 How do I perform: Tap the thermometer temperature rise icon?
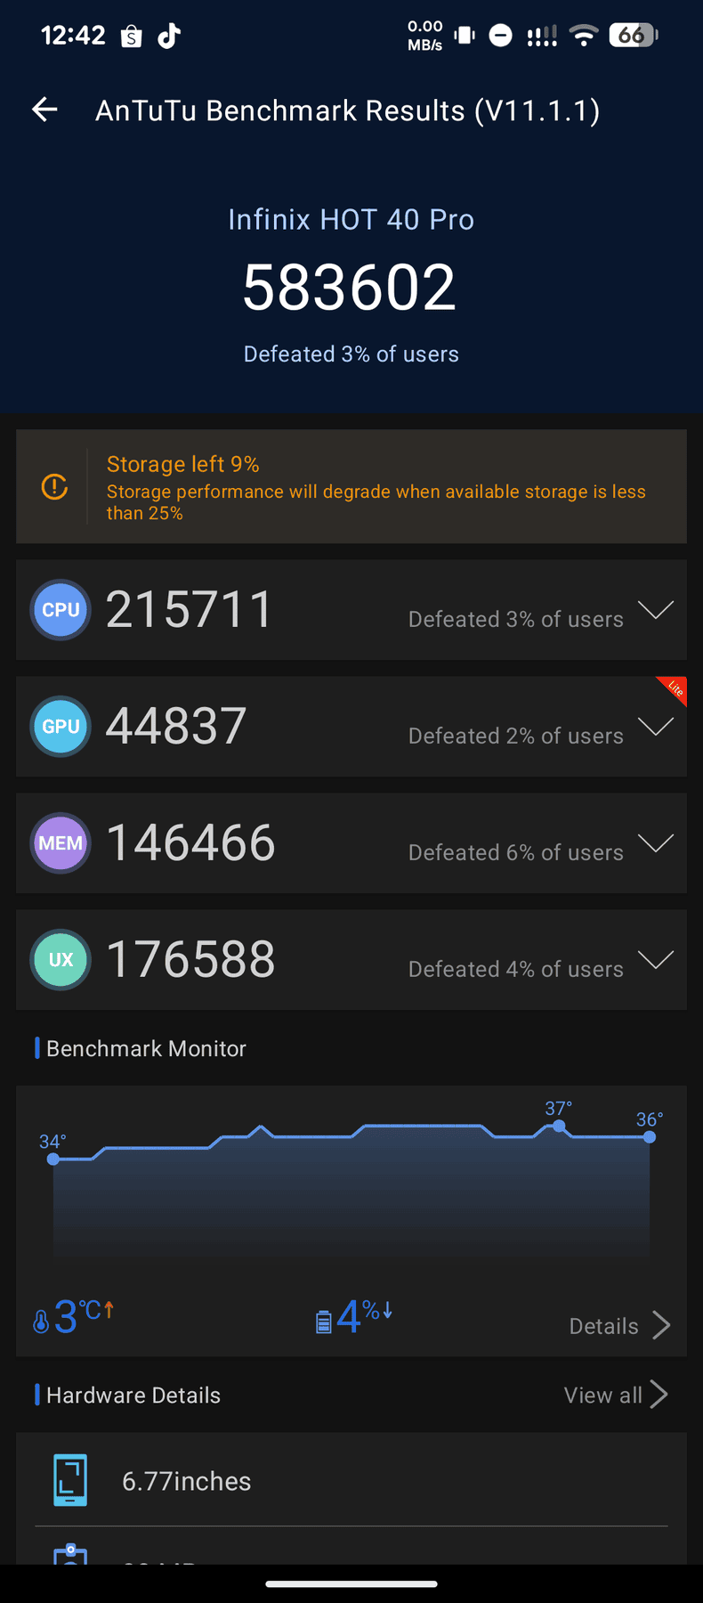41,1322
